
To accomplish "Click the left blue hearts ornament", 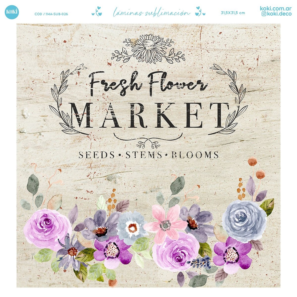I will (97, 12).
